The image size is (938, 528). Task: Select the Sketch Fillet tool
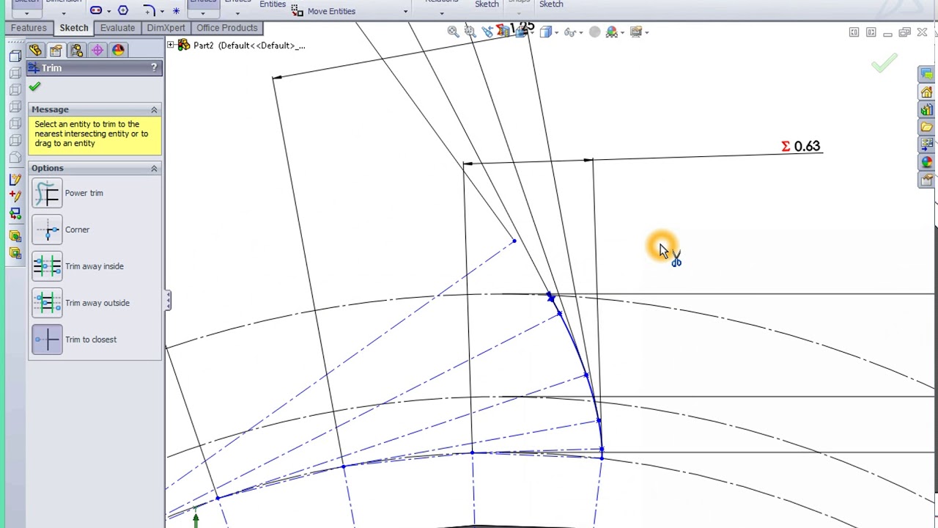pyautogui.click(x=149, y=10)
